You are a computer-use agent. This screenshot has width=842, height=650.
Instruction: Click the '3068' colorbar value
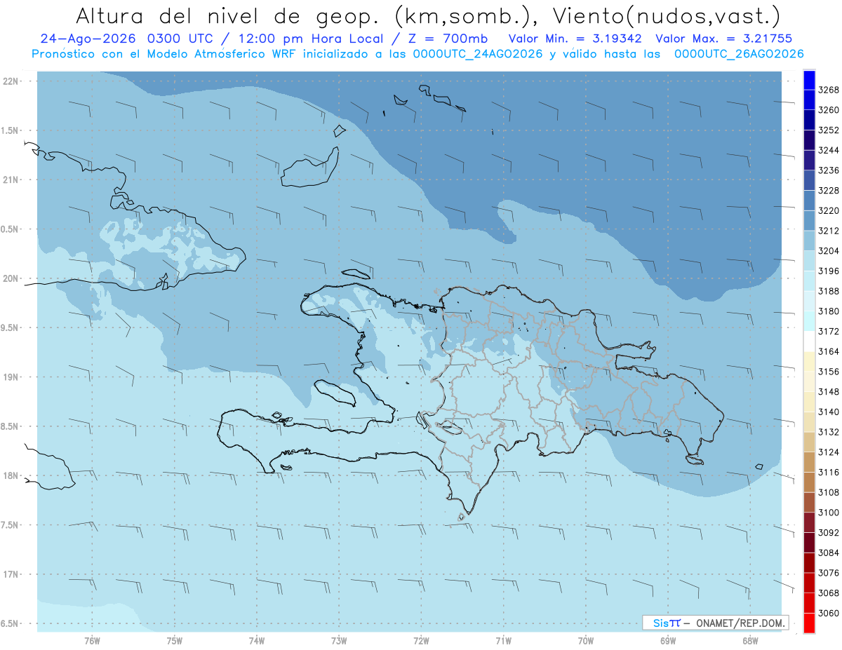(x=829, y=593)
